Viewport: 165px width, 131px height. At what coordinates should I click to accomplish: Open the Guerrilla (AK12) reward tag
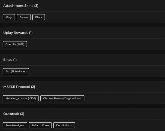[x=15, y=44]
